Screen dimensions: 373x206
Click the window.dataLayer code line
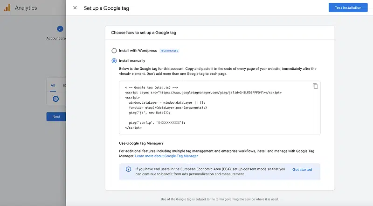pos(167,102)
